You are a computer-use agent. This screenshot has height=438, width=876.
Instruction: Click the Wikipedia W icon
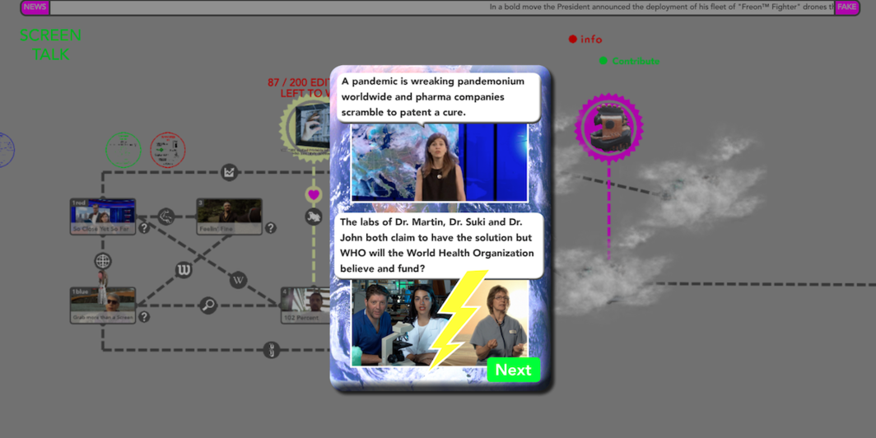click(x=238, y=280)
